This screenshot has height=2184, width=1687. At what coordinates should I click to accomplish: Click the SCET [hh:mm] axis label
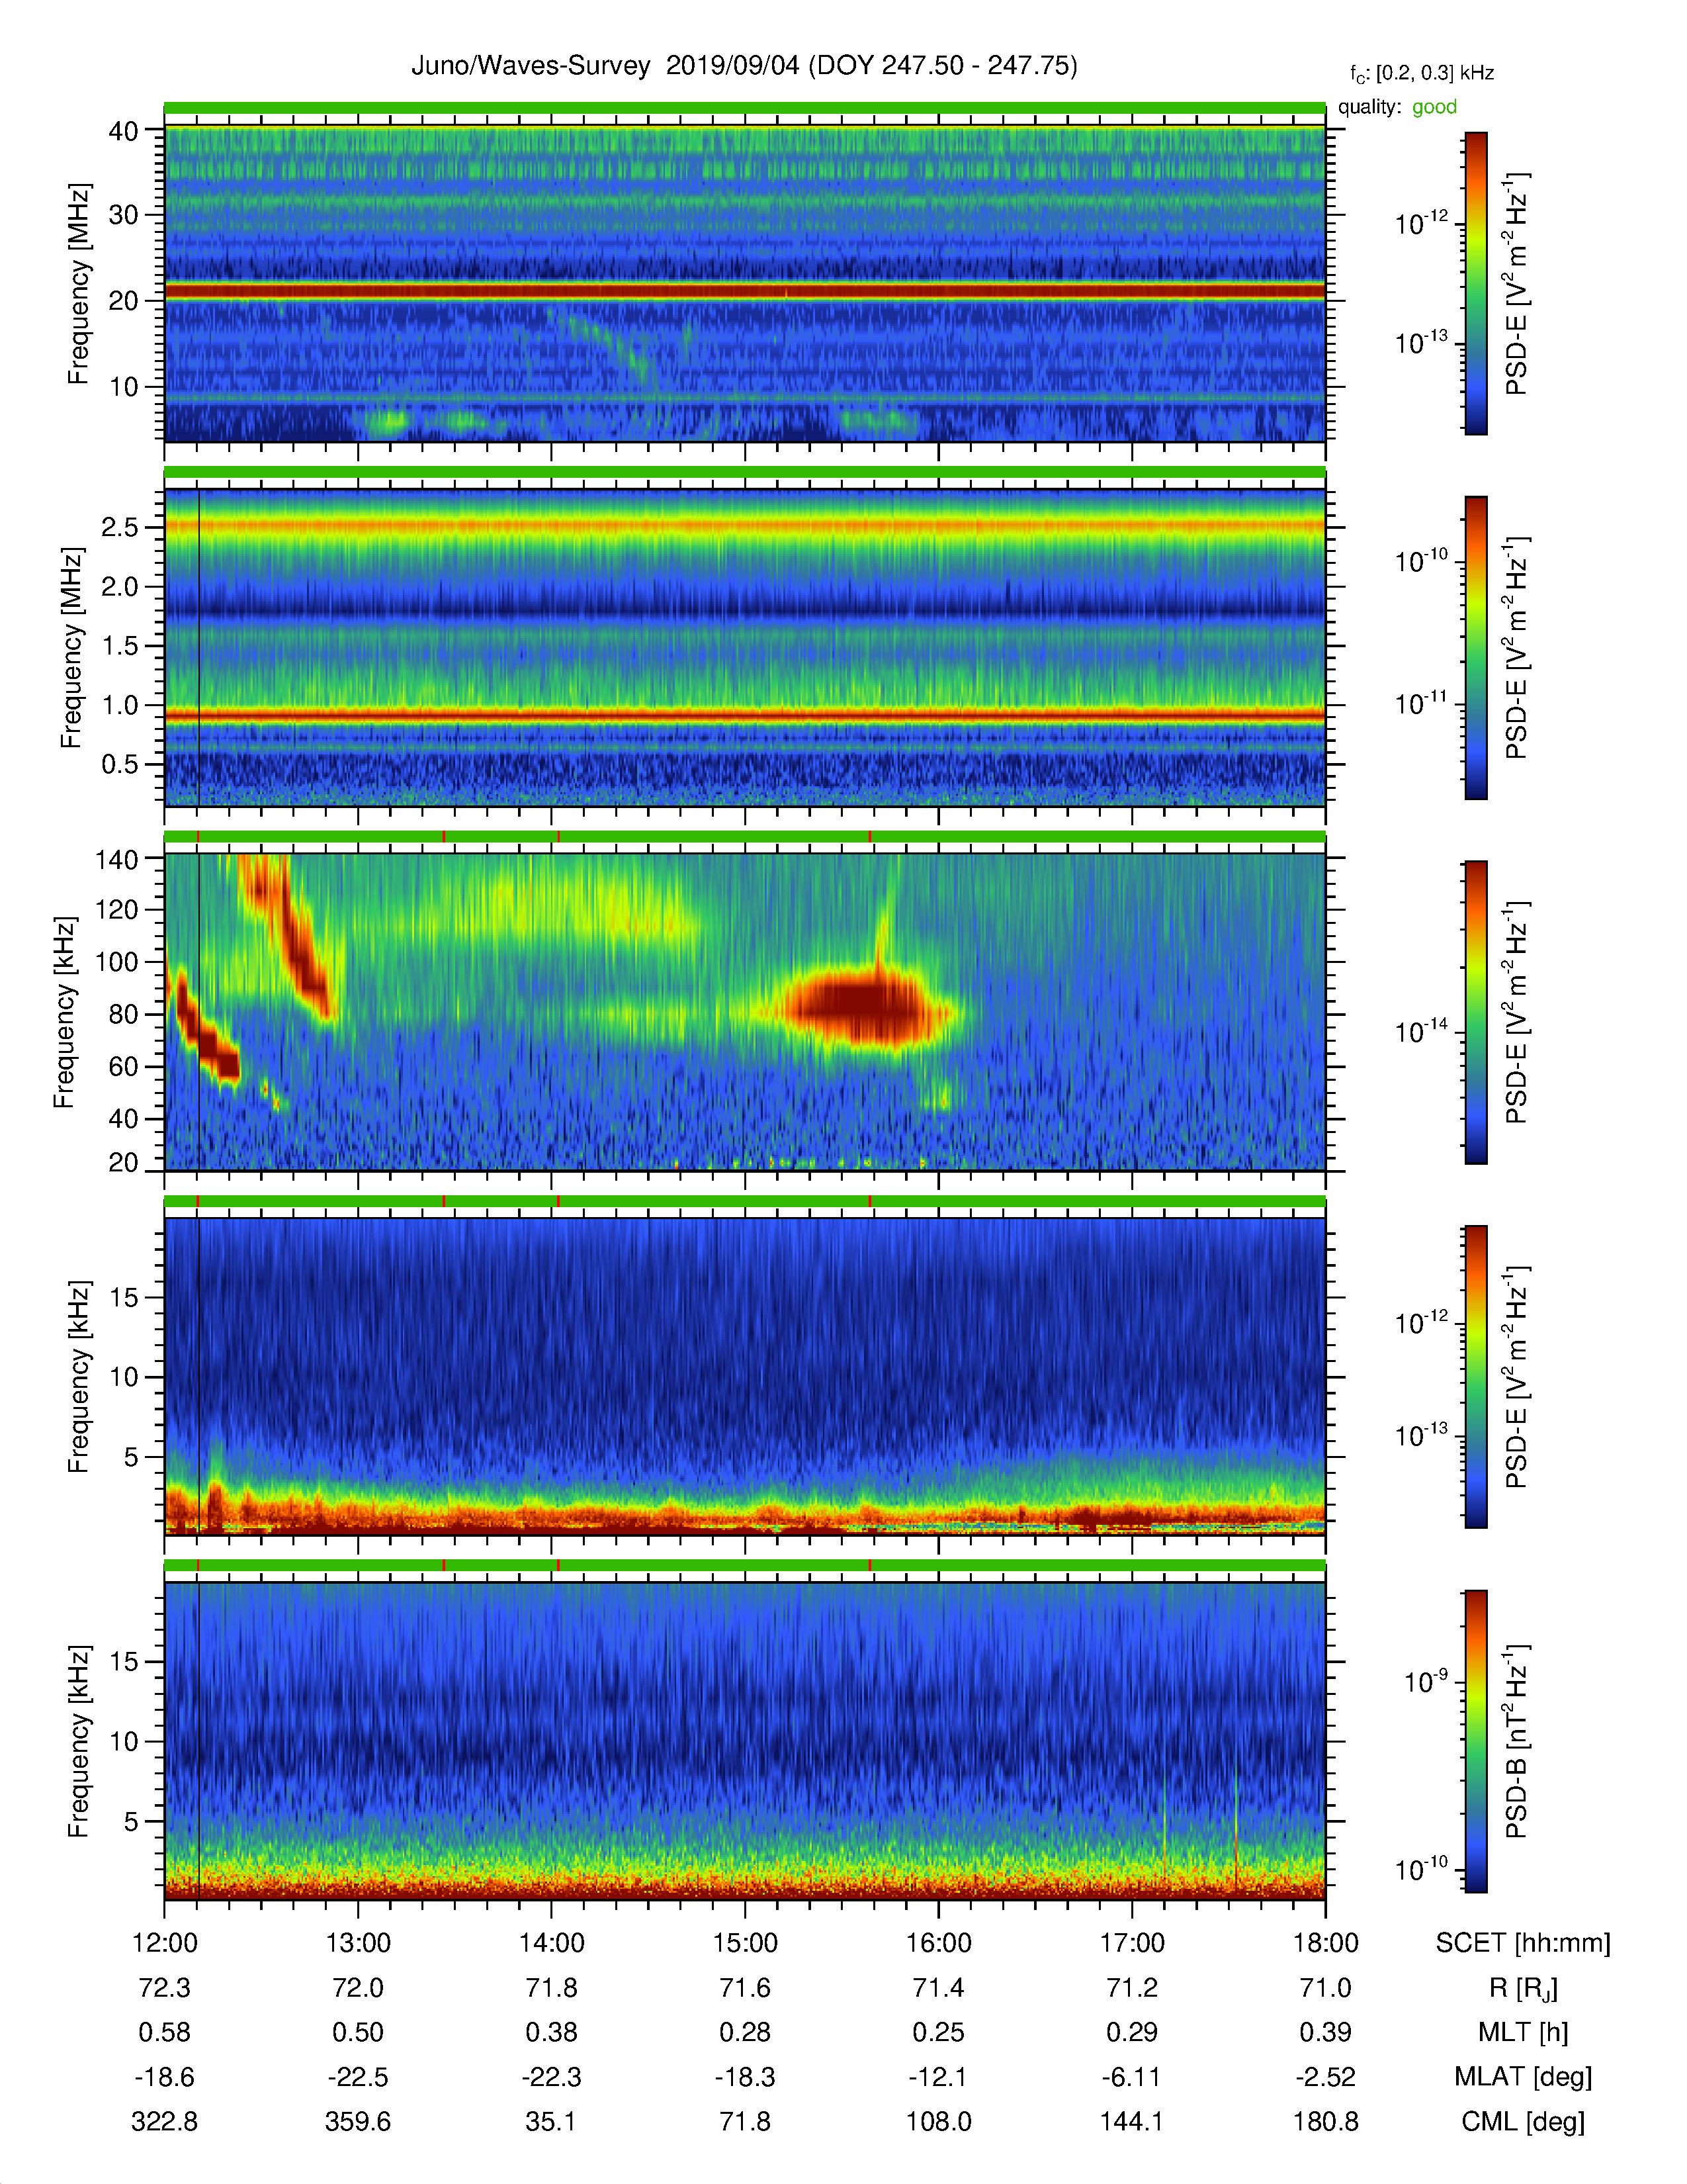click(1523, 1943)
